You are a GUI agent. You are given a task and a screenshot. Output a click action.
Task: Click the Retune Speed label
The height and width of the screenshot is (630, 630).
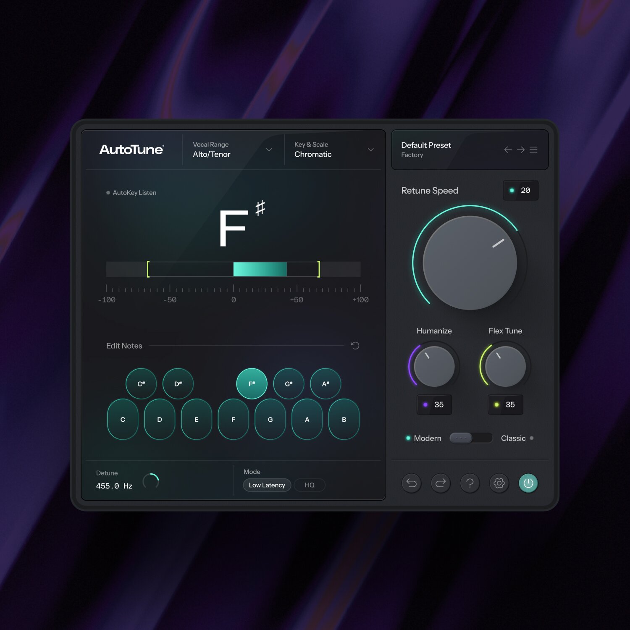[x=430, y=191]
